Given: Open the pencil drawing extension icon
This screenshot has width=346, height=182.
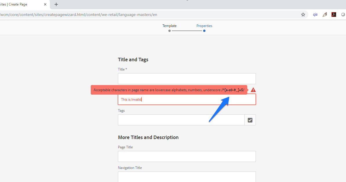Looking at the screenshot, I should 325,14.
